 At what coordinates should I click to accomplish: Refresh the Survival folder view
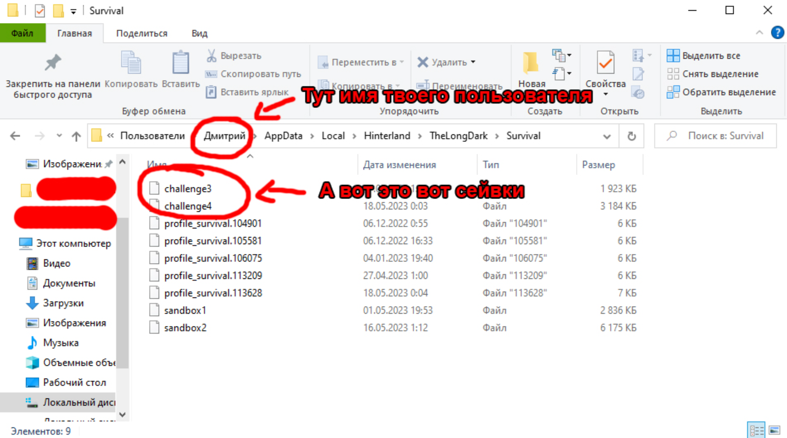[631, 136]
